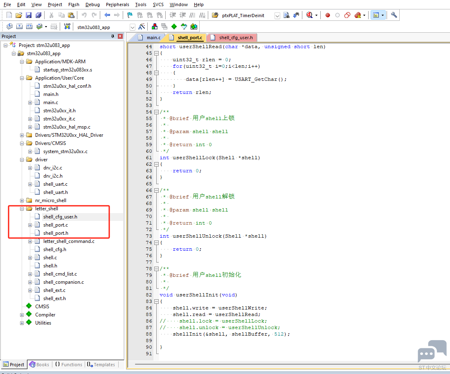Open Options for Target magic wand icon
Screen dimensions: 450x374
(142, 27)
